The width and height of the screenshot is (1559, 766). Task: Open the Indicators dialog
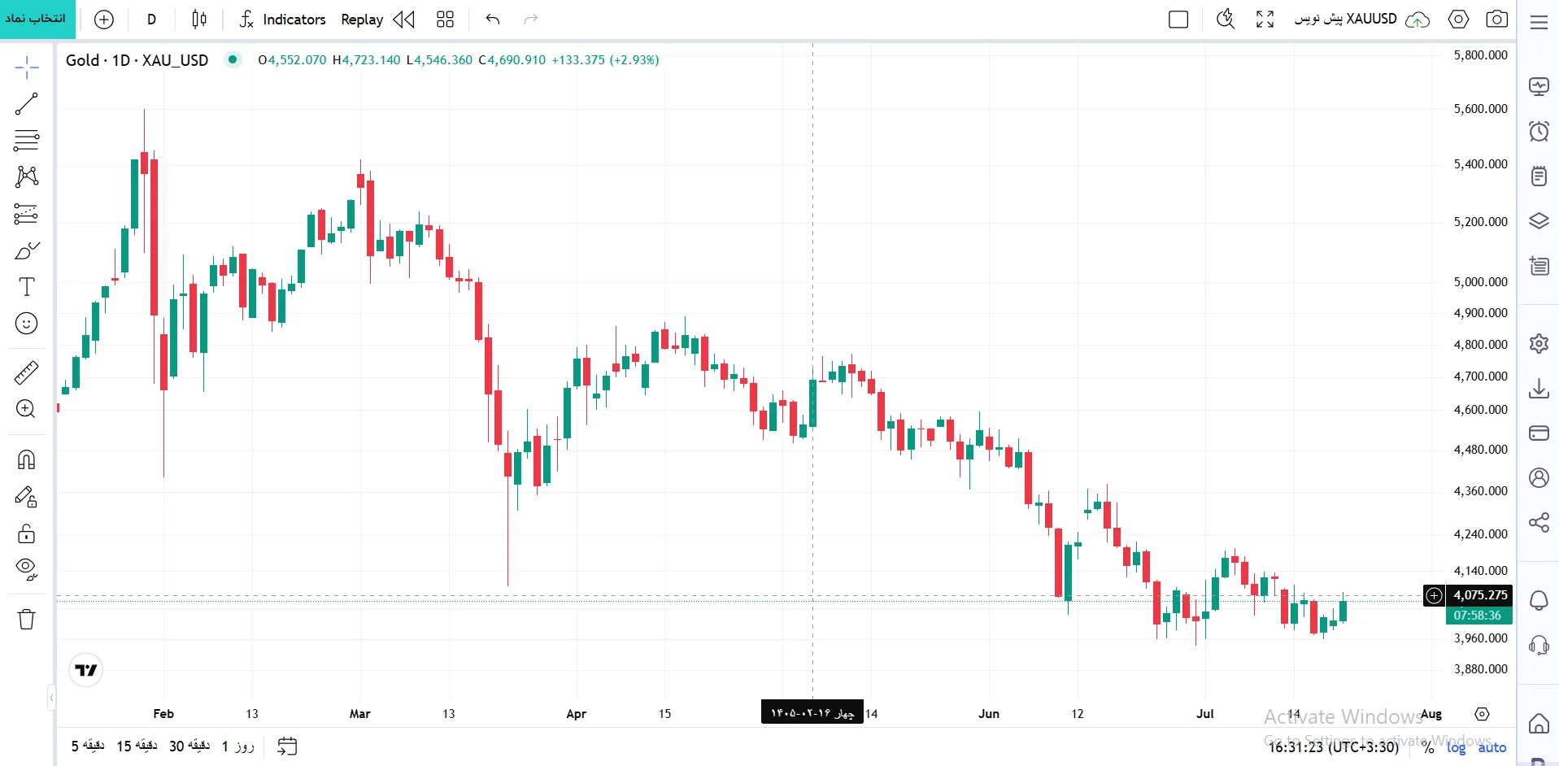(x=282, y=20)
